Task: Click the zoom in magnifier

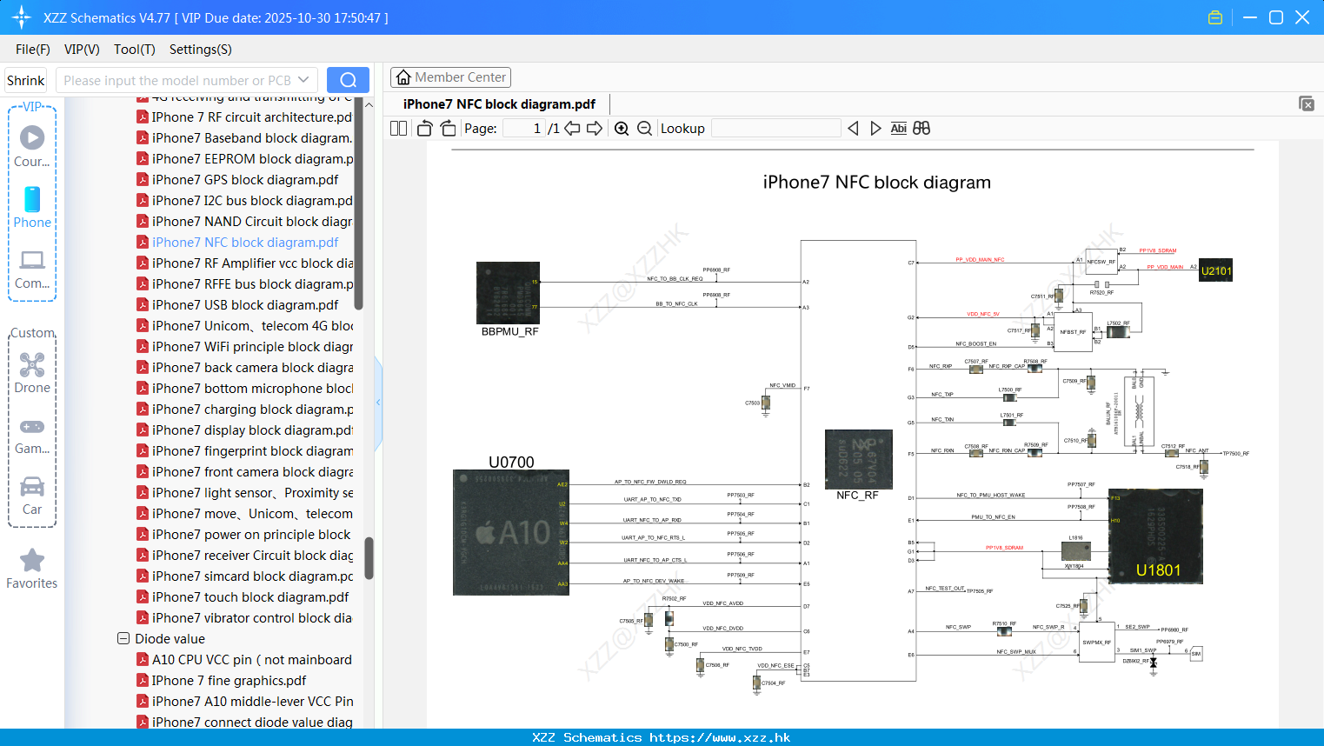Action: point(622,129)
